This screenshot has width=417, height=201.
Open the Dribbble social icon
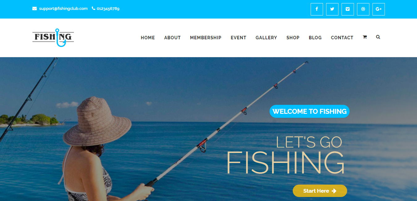pyautogui.click(x=363, y=9)
